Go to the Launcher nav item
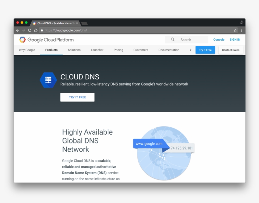The width and height of the screenshot is (259, 203). (x=97, y=50)
